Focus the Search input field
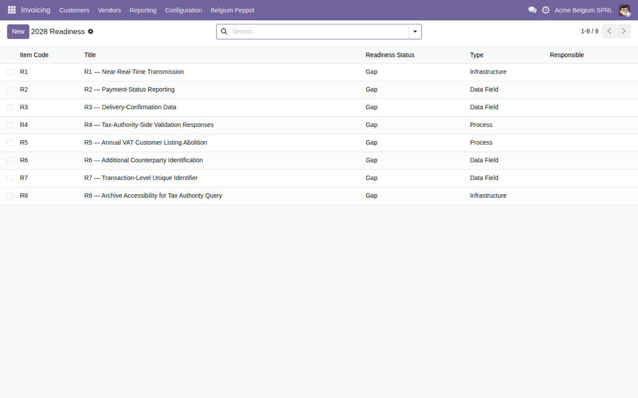 [319, 32]
